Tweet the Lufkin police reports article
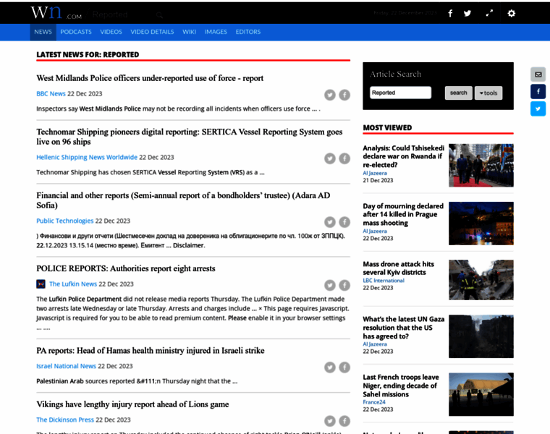 click(330, 286)
